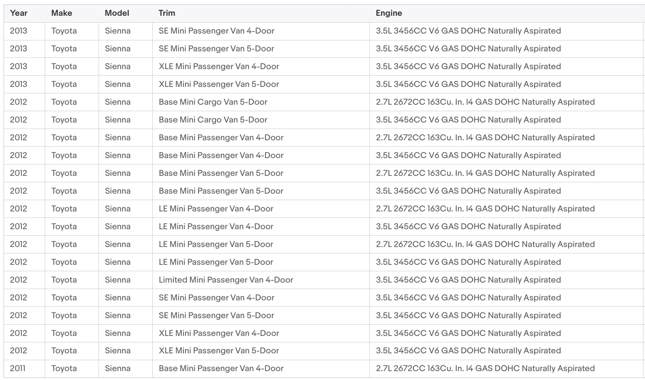Click the Engine column header
This screenshot has height=380, width=645.
tap(389, 13)
